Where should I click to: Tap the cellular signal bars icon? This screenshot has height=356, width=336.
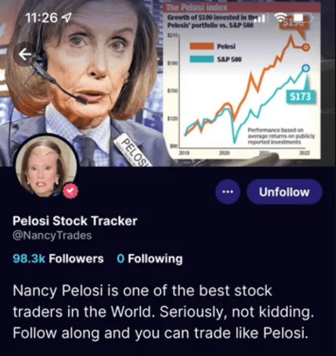point(259,18)
